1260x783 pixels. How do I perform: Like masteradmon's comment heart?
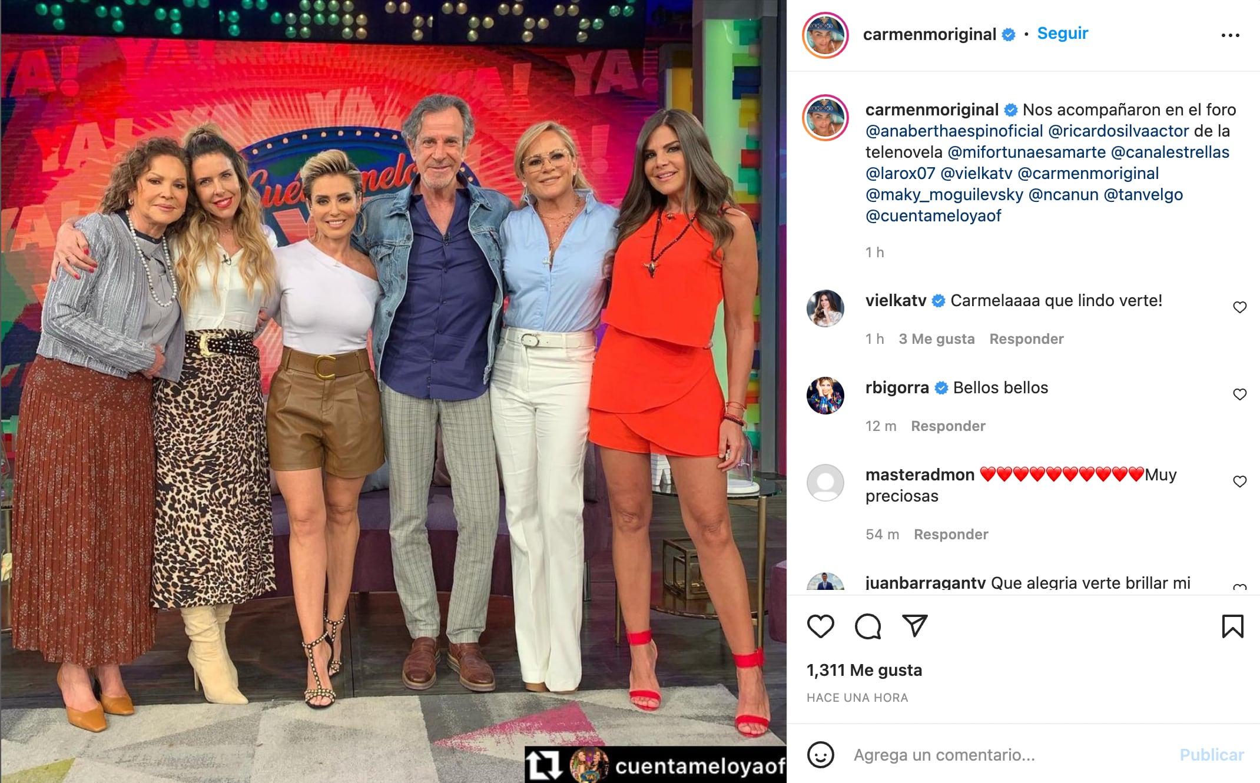1239,482
